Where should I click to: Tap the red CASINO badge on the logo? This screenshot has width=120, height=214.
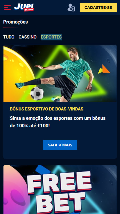coord(29,10)
